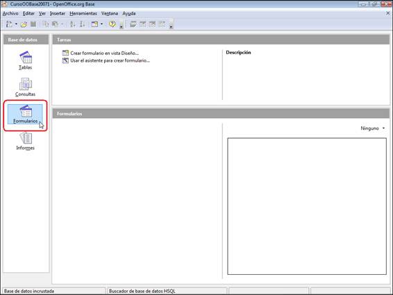
Task: Click the design view form task icon
Action: coord(65,53)
